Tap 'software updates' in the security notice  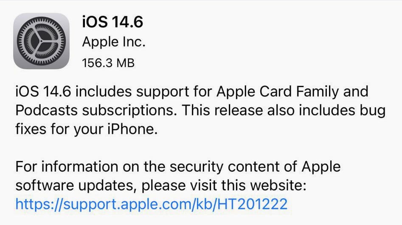coord(74,186)
